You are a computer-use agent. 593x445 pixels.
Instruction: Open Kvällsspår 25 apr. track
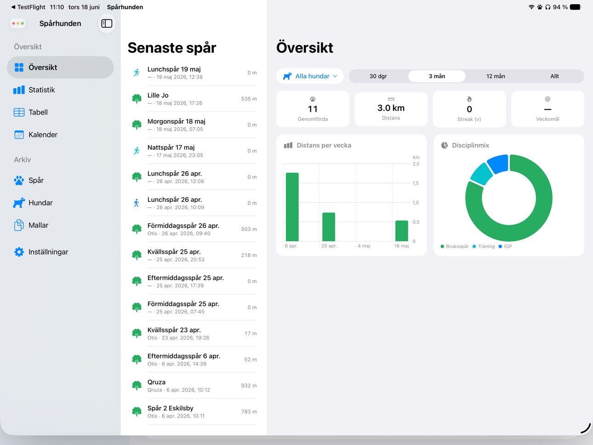[x=194, y=255]
